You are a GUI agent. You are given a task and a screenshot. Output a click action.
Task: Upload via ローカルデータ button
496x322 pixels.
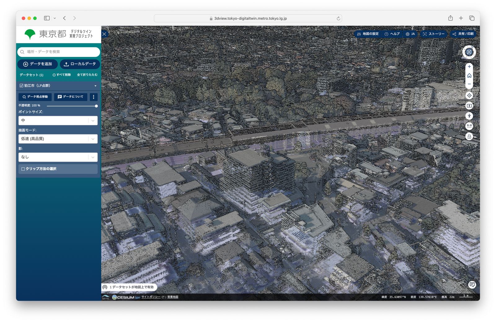tap(80, 64)
